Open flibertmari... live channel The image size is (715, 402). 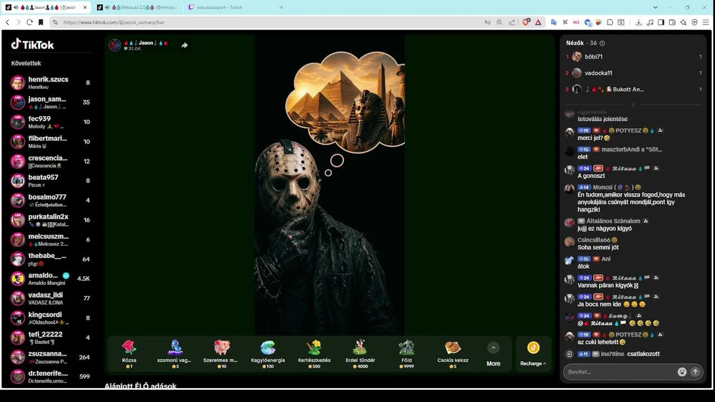click(x=51, y=141)
